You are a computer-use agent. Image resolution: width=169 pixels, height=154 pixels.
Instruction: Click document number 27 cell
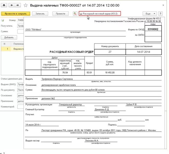[x=110, y=52]
